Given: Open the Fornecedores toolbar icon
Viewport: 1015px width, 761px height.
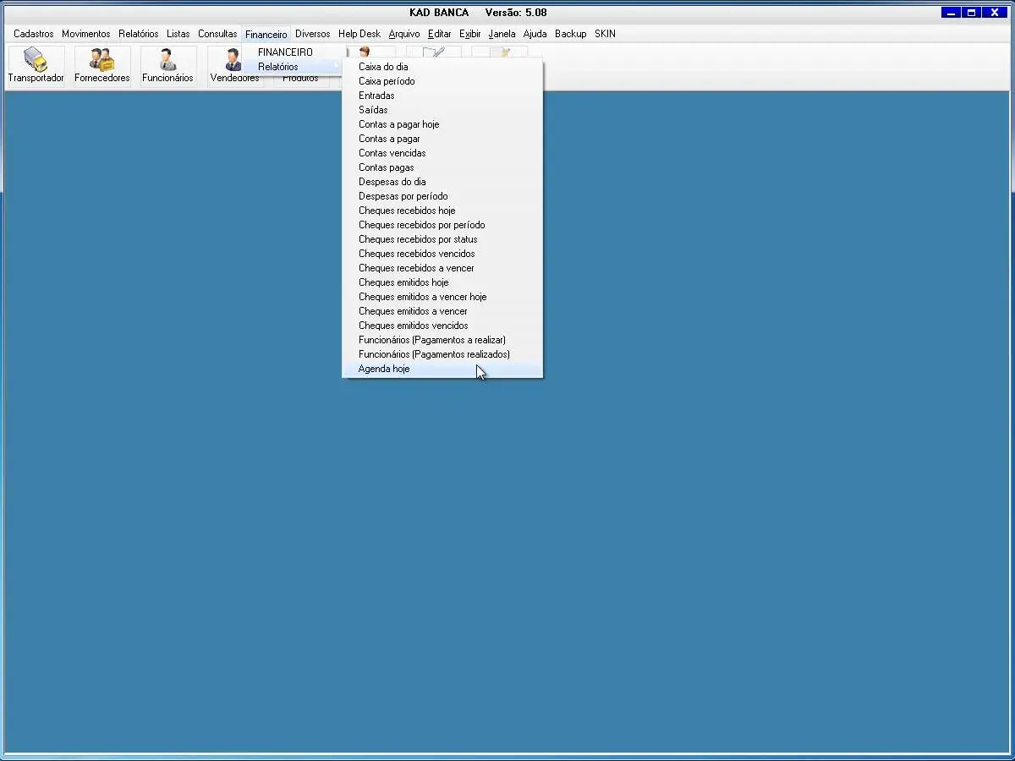Looking at the screenshot, I should (x=101, y=61).
